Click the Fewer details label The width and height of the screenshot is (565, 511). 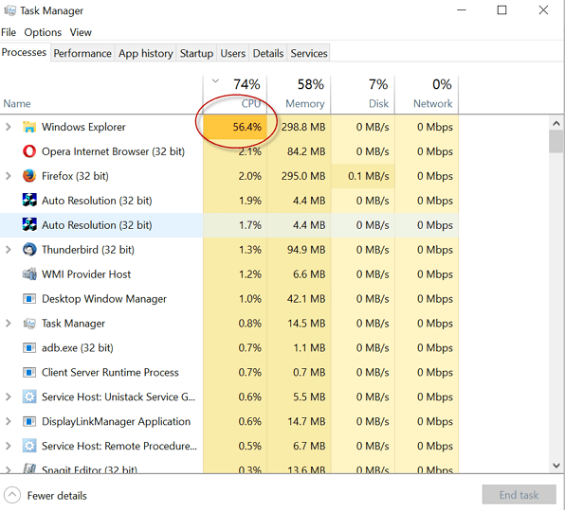coord(57,496)
